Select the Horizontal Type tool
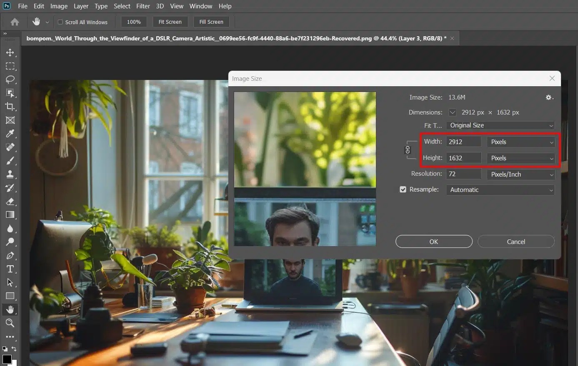 click(10, 269)
